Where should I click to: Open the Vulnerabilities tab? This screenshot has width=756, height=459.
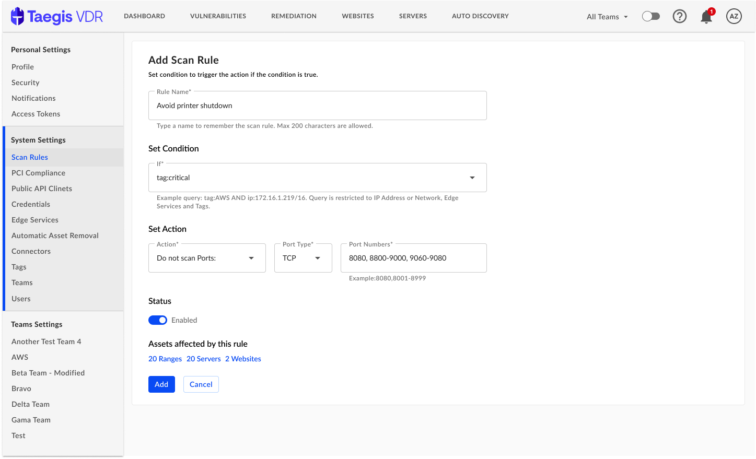218,16
